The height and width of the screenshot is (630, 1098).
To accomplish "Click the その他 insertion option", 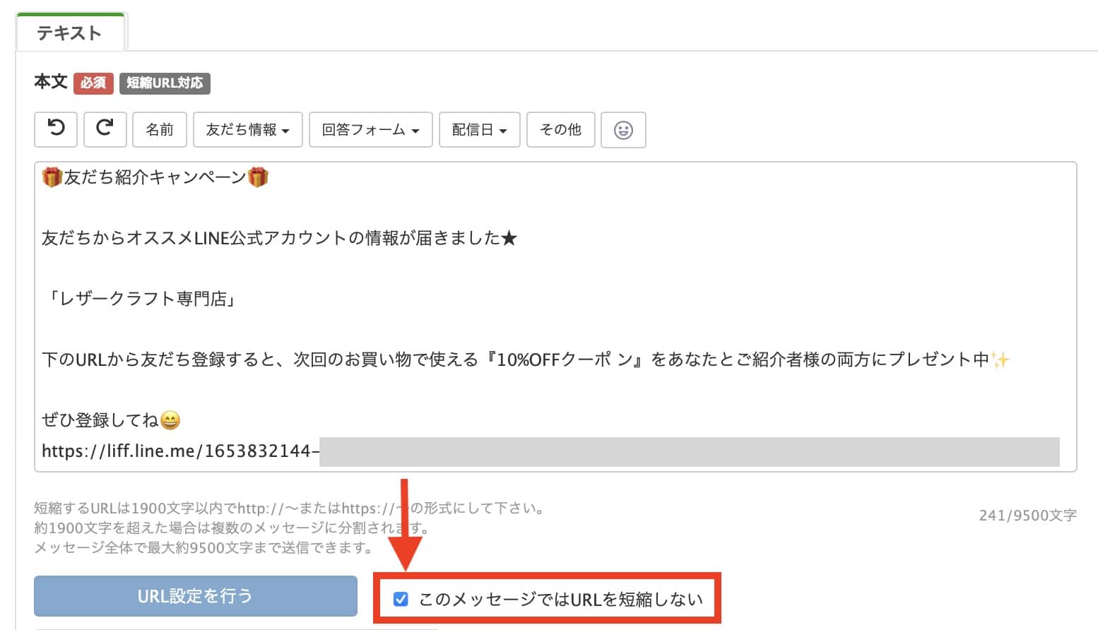I will [x=560, y=129].
